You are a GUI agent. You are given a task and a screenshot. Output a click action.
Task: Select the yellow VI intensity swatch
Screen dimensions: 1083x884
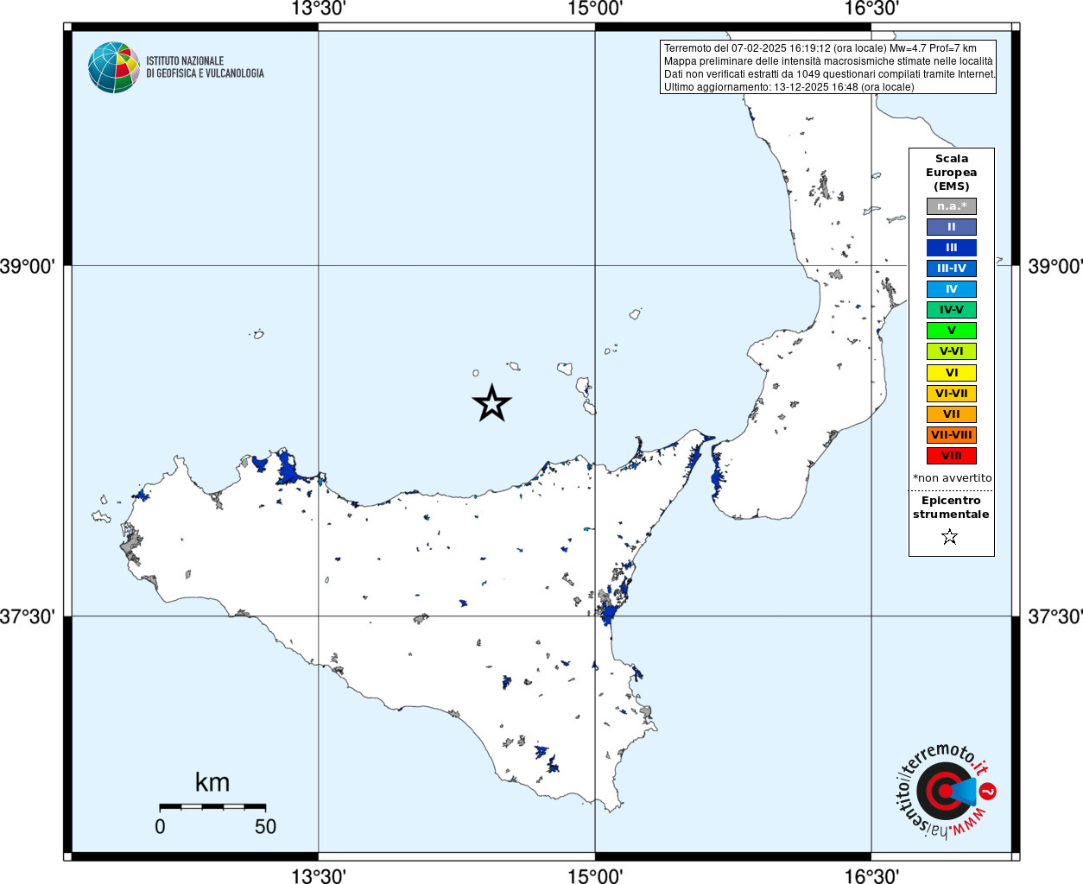point(952,373)
